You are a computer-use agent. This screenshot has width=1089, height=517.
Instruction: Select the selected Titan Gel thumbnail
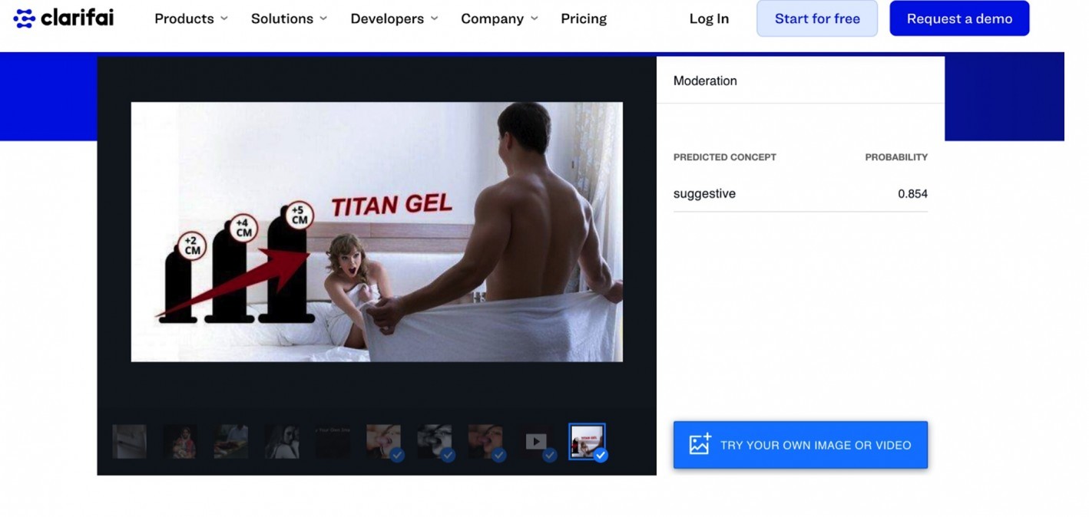587,441
